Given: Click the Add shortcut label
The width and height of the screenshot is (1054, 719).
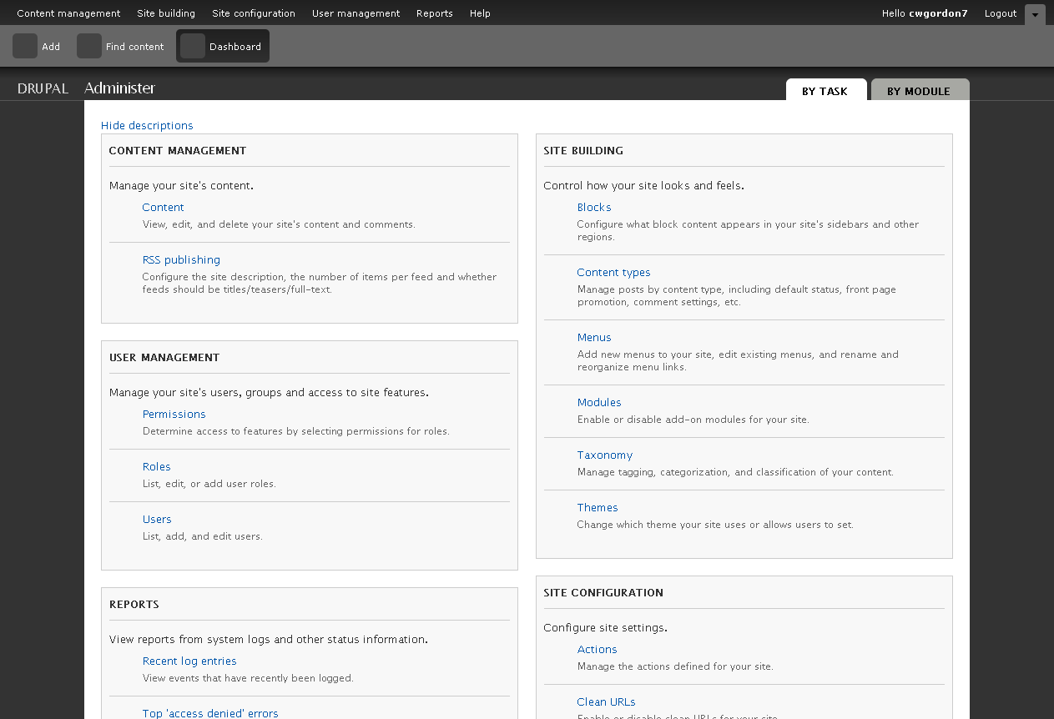Looking at the screenshot, I should tap(51, 47).
